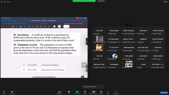Open Breakout Rooms
The width and height of the screenshot is (169, 95).
93,92
